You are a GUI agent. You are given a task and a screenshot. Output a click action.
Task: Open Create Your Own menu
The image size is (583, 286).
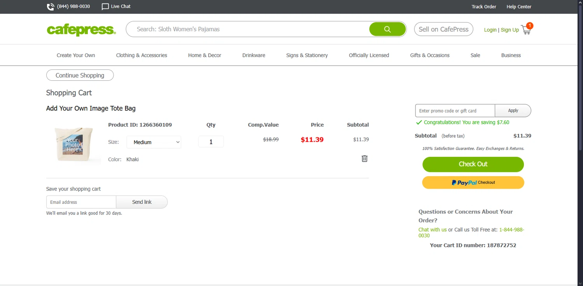[76, 55]
